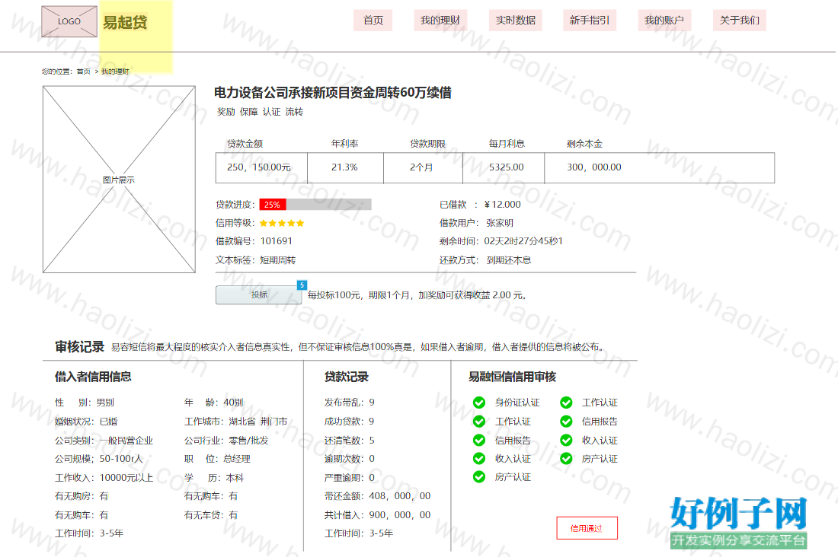Click the 身份证认证 label

[517, 403]
